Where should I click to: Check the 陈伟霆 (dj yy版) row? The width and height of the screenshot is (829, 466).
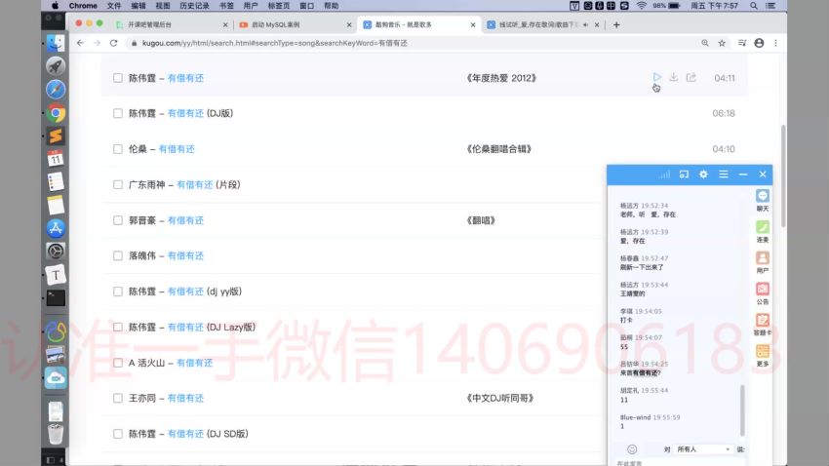click(x=118, y=291)
